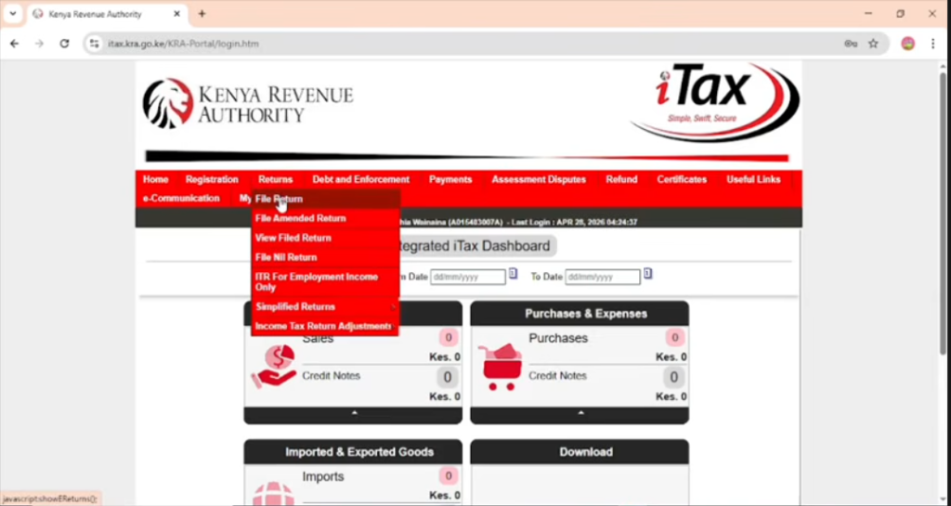This screenshot has height=506, width=951.
Task: Click the Kenya Revenue Authority lion logo
Action: [168, 103]
